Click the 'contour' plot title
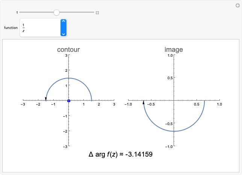242x175 pixels. [68, 50]
